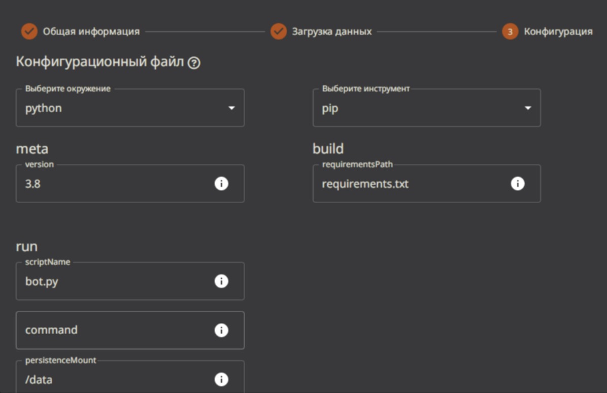Click the checkmark icon for Общая информация
Image resolution: width=607 pixels, height=393 pixels.
click(29, 31)
